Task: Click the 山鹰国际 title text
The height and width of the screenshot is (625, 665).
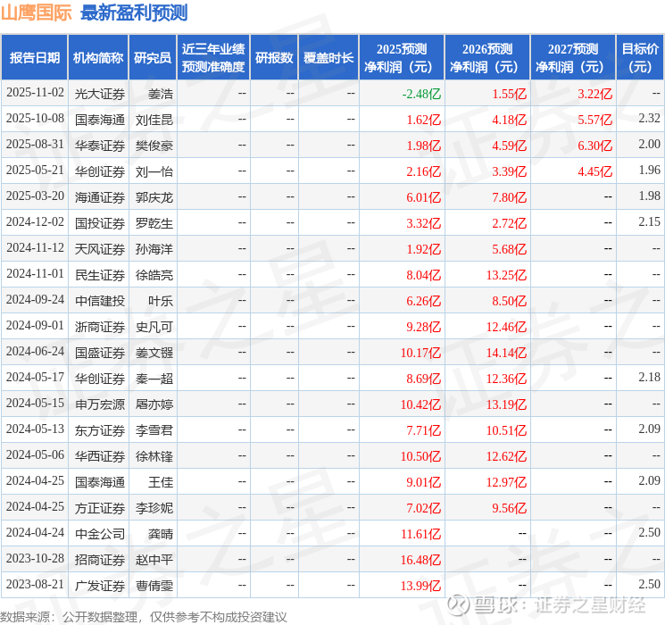Action: coord(36,12)
